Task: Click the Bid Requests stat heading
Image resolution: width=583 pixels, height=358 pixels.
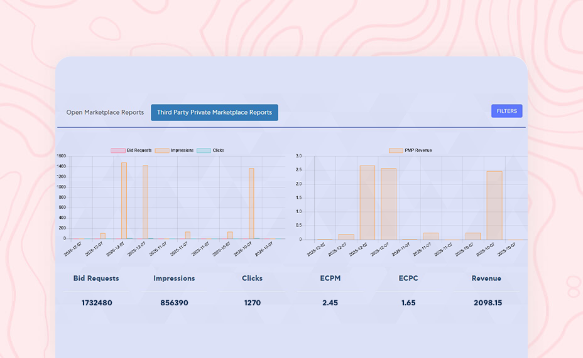Action: [x=96, y=278]
